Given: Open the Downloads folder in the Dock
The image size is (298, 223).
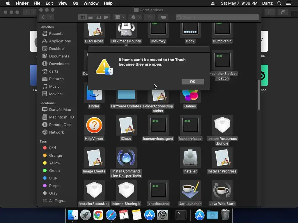Looking at the screenshot, I should tap(212, 215).
